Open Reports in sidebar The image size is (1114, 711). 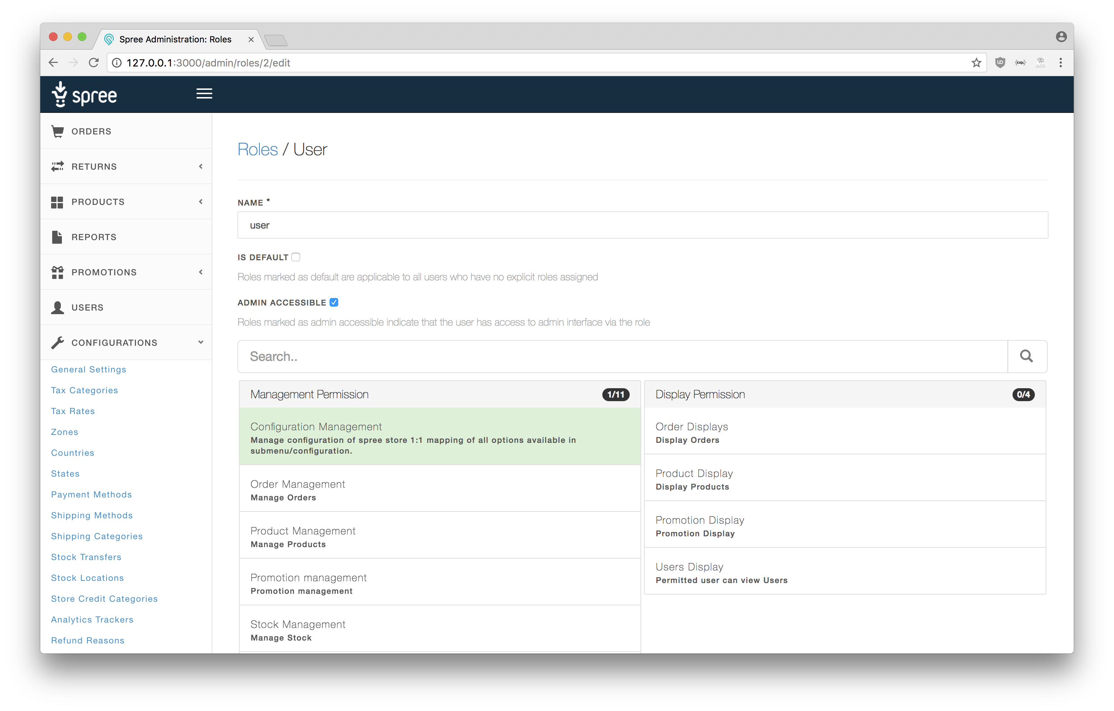pyautogui.click(x=126, y=237)
